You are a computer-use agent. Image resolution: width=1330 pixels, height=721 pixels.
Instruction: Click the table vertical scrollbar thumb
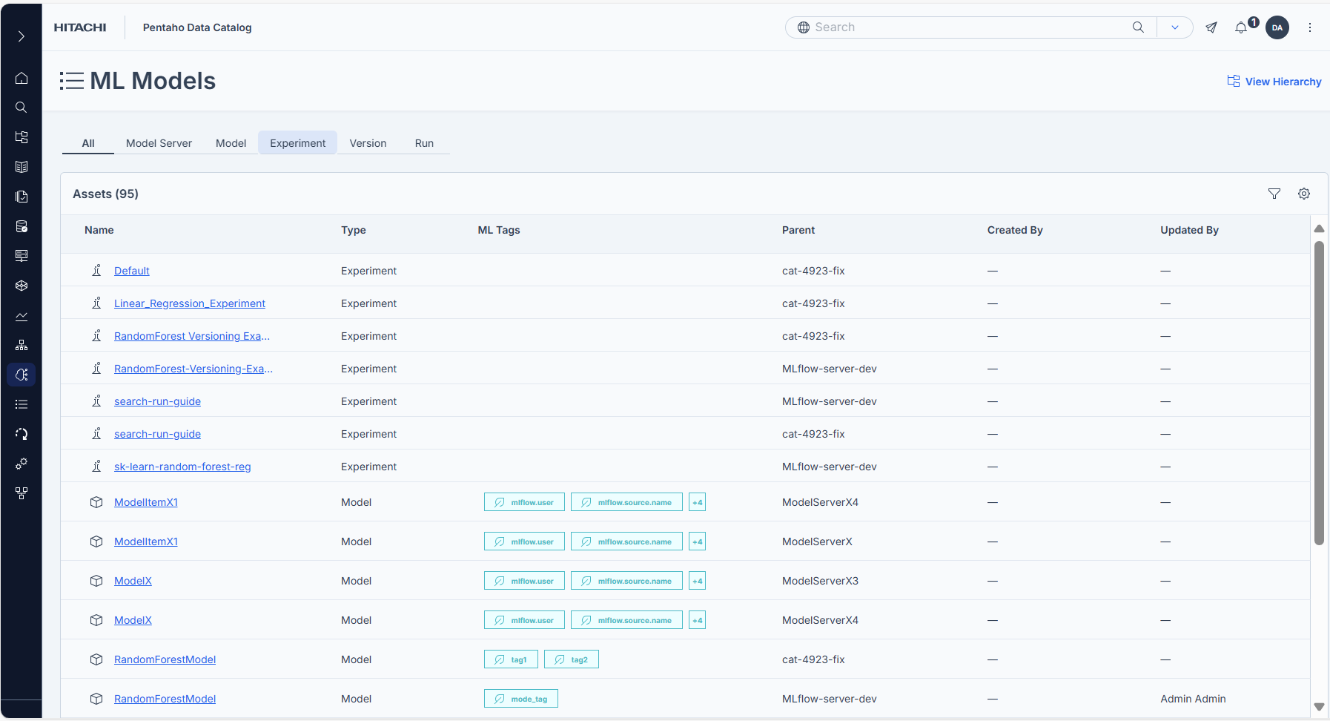[x=1319, y=393]
